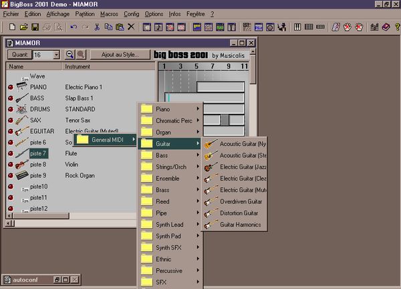Click the EGUITAR track guitar icon
This screenshot has width=401, height=289.
(x=22, y=131)
